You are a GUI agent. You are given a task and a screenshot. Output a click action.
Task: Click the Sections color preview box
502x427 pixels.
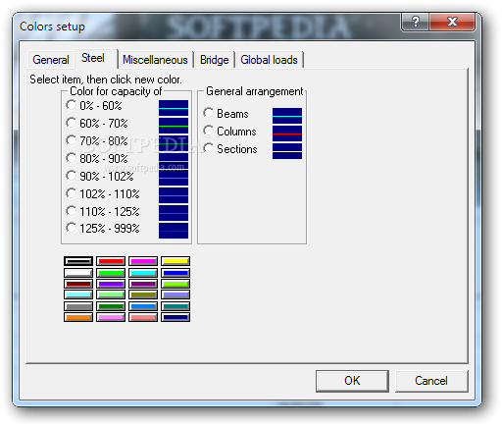tap(287, 151)
